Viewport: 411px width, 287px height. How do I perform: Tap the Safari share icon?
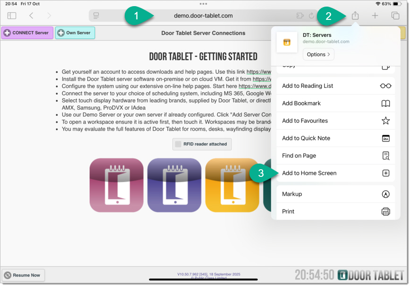coord(355,16)
